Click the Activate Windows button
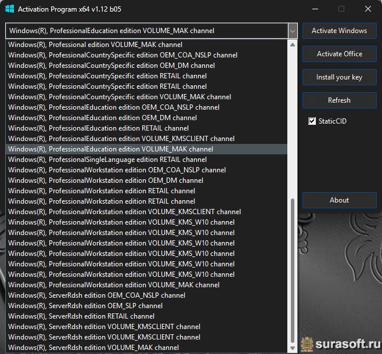This screenshot has height=354, width=382. point(340,31)
